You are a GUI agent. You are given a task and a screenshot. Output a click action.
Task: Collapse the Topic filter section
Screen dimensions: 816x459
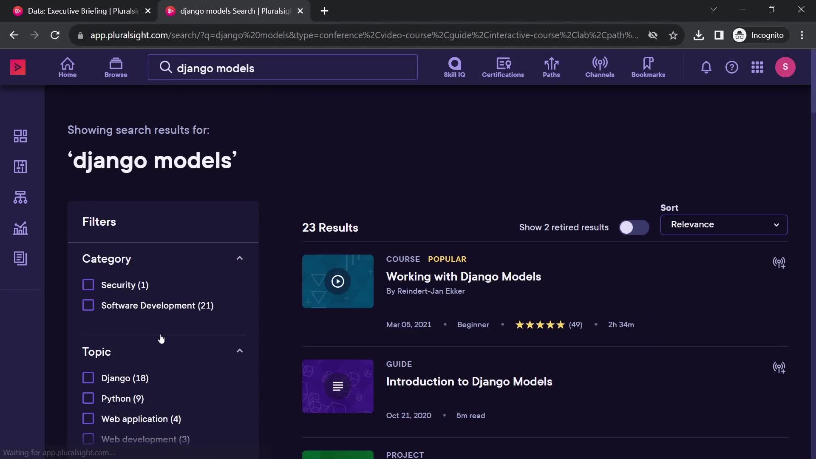click(x=239, y=351)
